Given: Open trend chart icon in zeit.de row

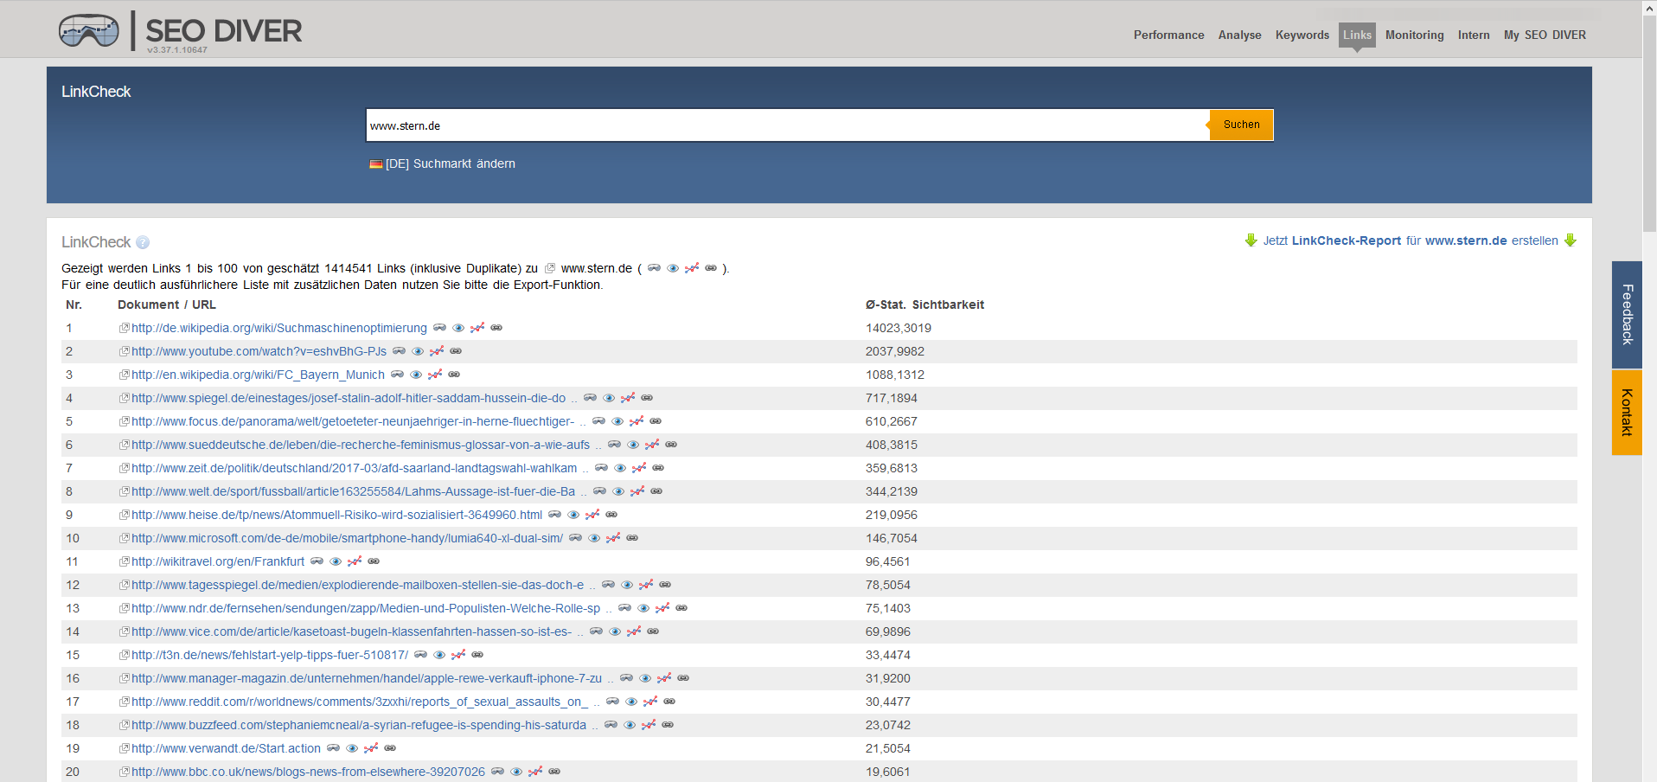Looking at the screenshot, I should (639, 468).
